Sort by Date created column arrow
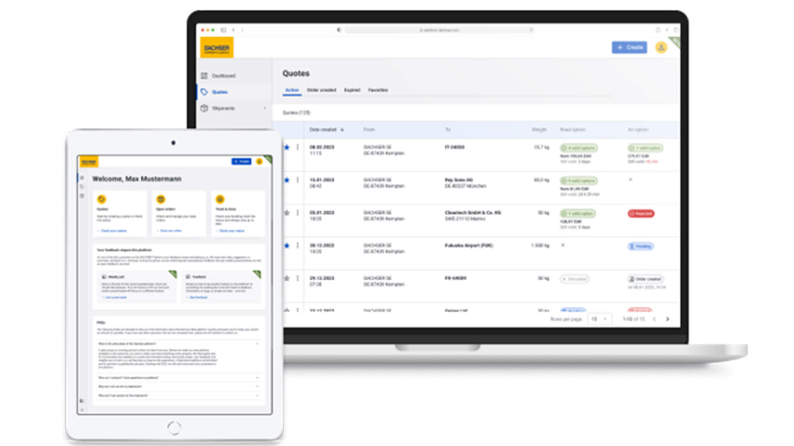 tap(342, 130)
